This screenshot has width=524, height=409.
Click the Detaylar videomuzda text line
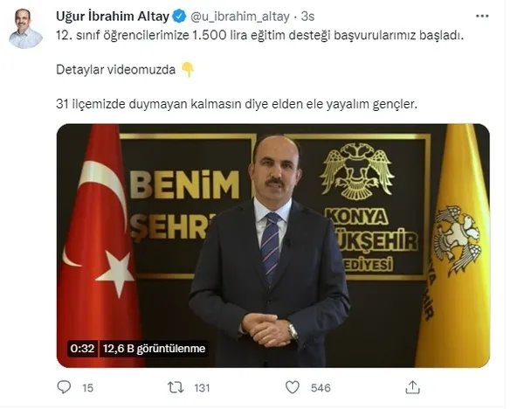point(115,70)
